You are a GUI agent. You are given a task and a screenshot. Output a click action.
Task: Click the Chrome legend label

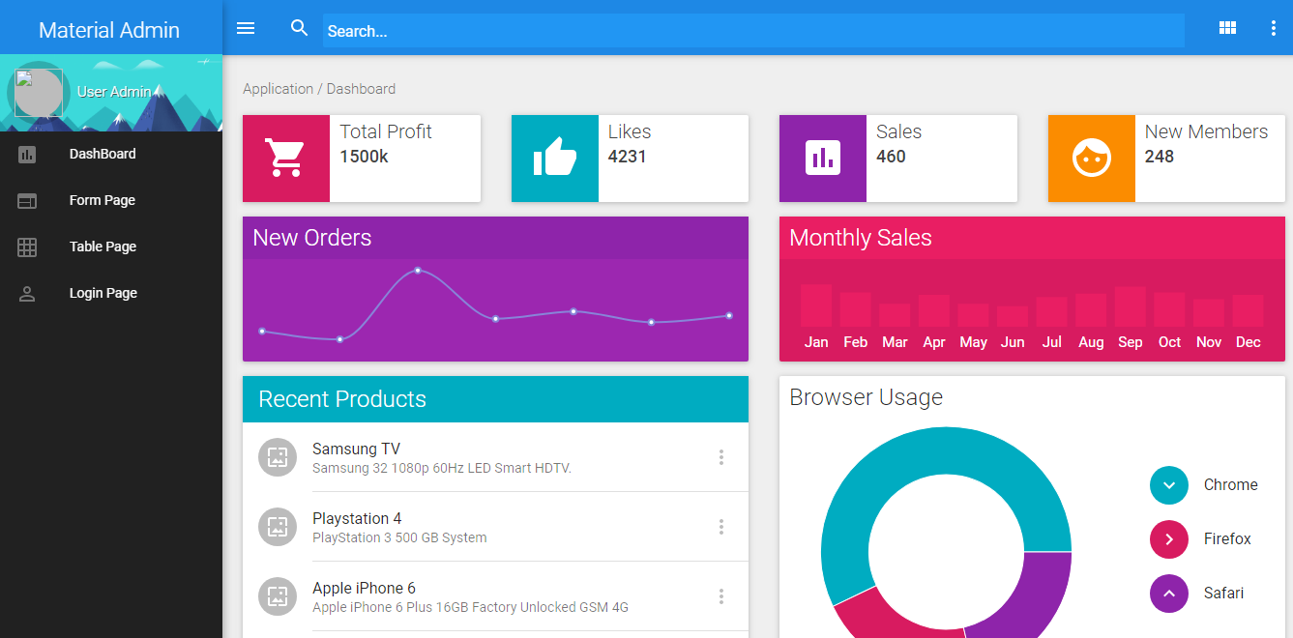click(1231, 485)
